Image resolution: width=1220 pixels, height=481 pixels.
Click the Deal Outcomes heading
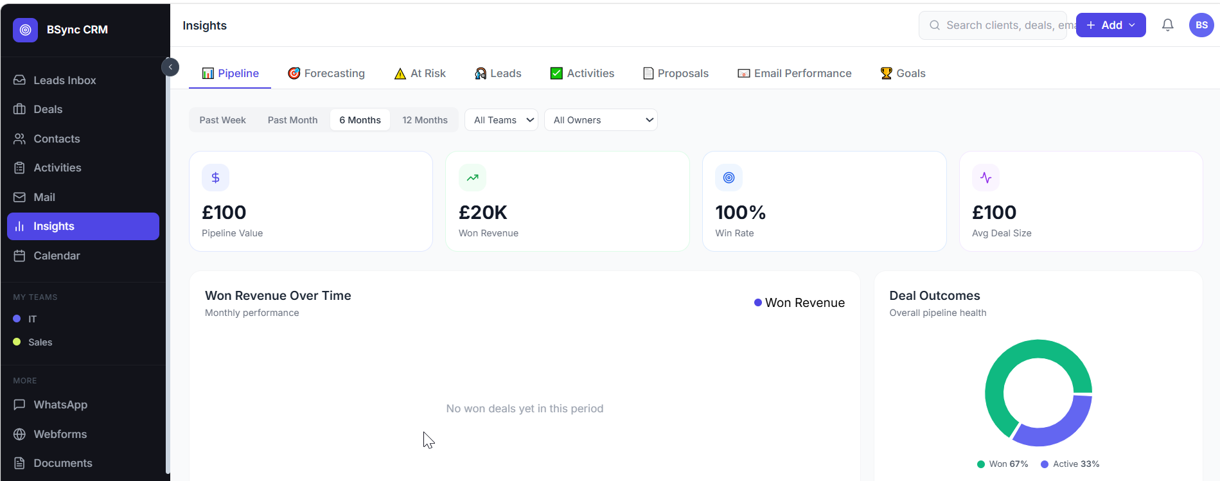pyautogui.click(x=935, y=295)
